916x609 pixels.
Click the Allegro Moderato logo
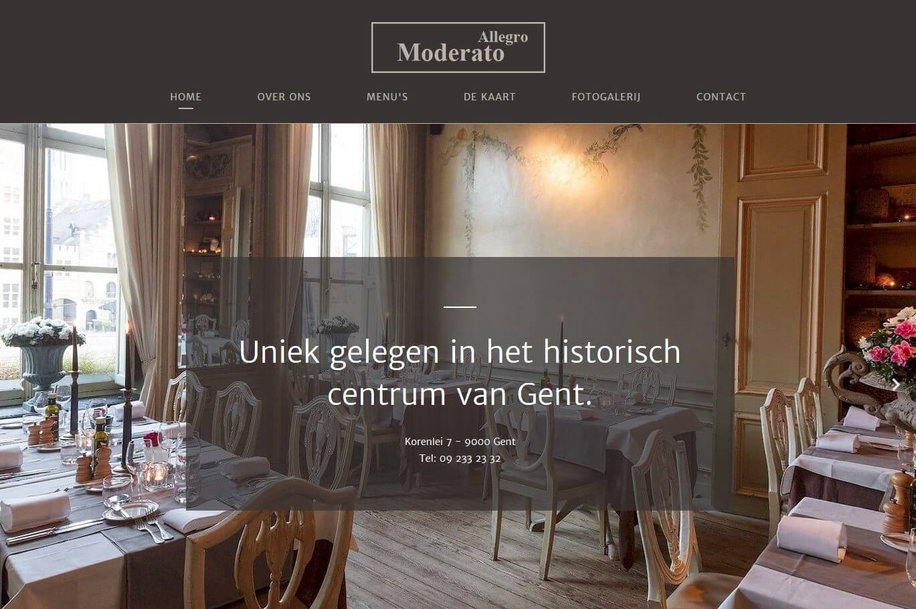point(458,48)
